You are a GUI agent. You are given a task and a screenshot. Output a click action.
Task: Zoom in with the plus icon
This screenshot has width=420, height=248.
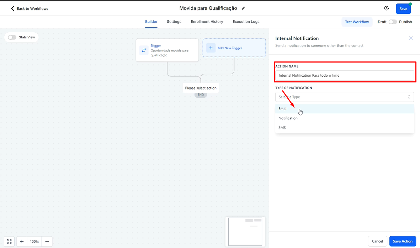[x=22, y=241]
